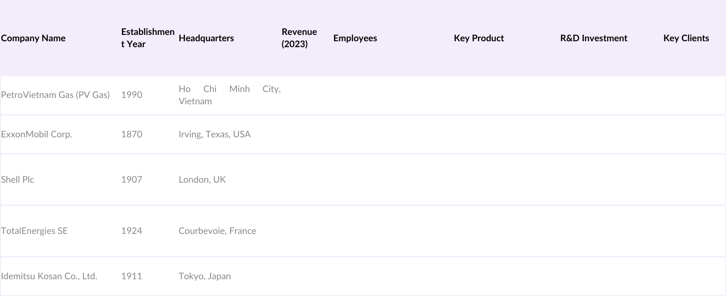
Task: Select the Establishment Year column header
Action: pyautogui.click(x=147, y=38)
